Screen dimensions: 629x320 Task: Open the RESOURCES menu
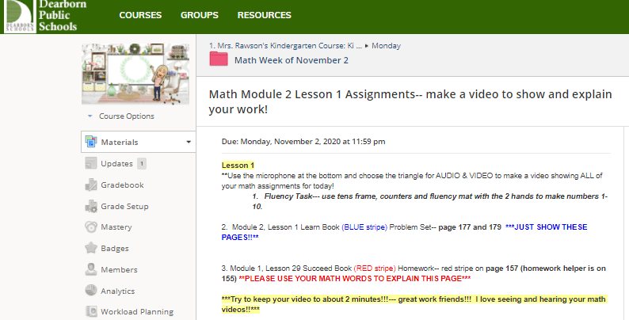[265, 15]
